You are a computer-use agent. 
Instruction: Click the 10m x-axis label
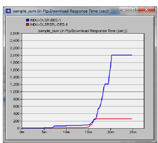tap(66, 132)
